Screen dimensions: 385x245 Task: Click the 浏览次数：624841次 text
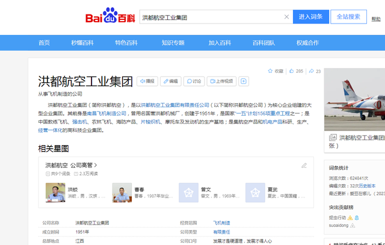pos(348,178)
